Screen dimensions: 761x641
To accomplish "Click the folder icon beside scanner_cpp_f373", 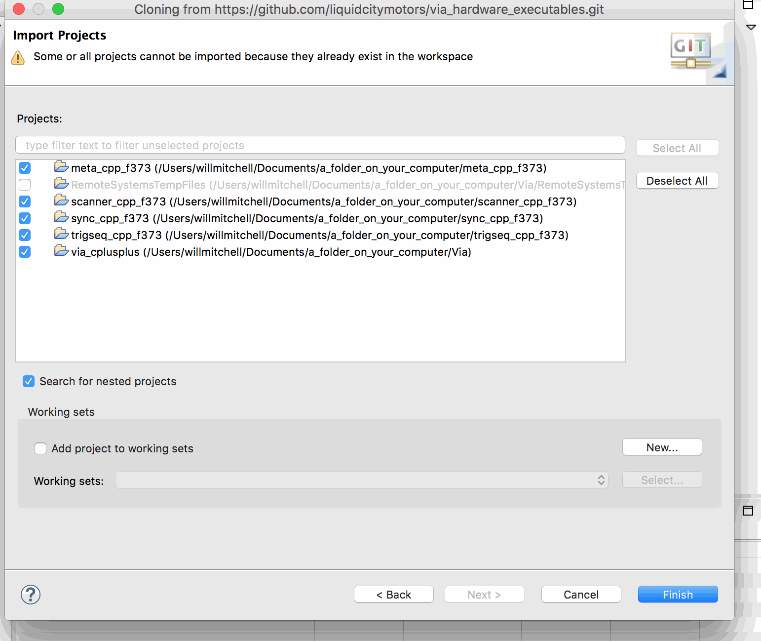I will [x=61, y=200].
